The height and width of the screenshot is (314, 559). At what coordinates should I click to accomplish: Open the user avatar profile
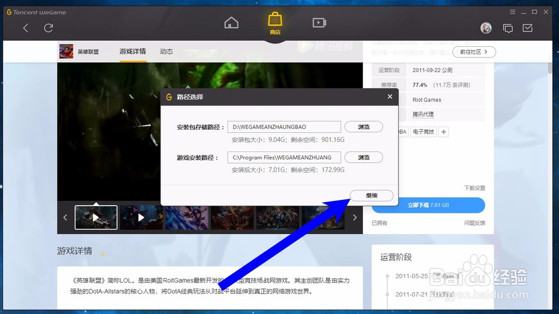coord(486,28)
